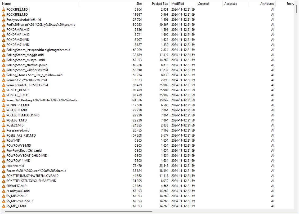Click the size value 72 470
The width and height of the screenshot is (299, 214).
click(x=137, y=166)
